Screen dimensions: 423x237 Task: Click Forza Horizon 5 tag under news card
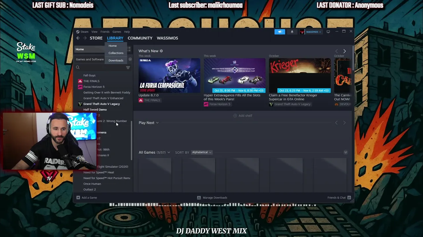pos(217,104)
